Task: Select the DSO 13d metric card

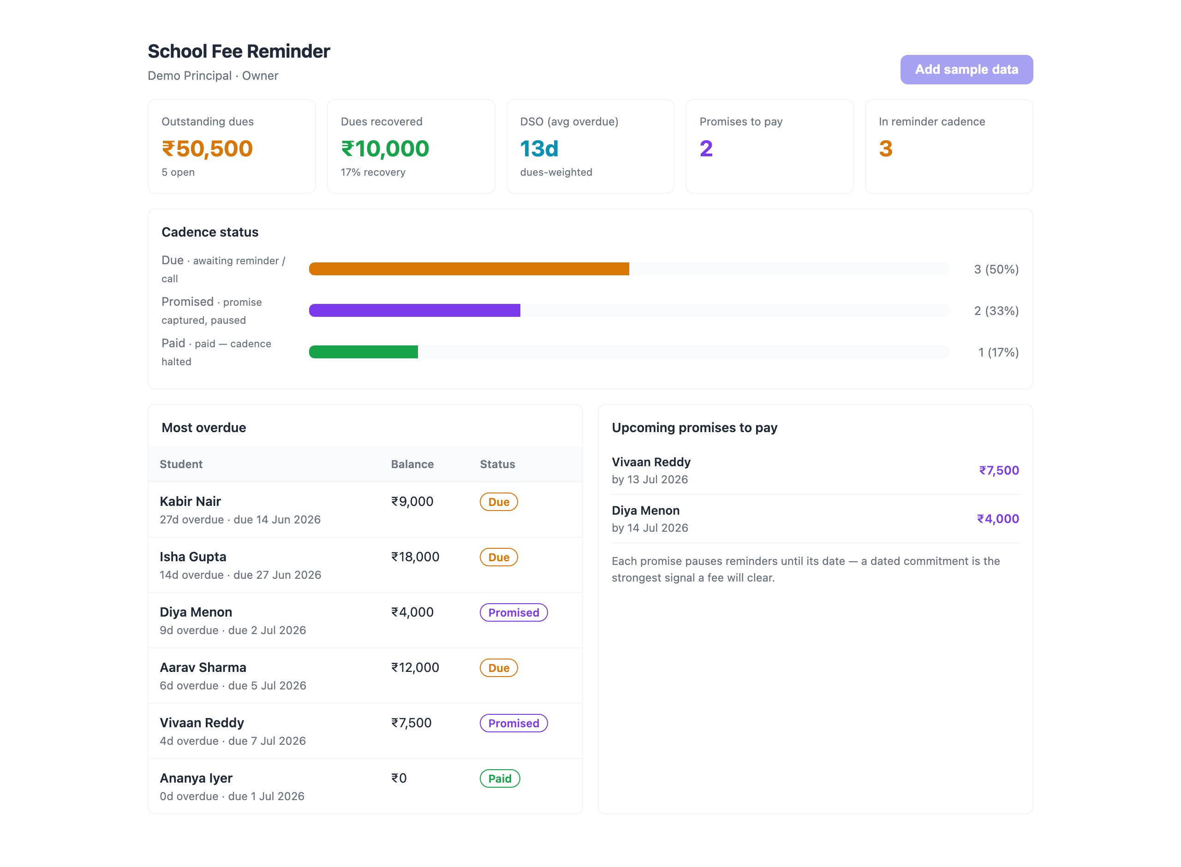Action: pos(590,147)
